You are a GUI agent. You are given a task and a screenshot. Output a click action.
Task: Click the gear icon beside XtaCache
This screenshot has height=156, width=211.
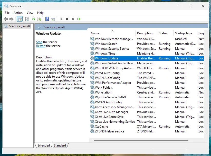92,127
